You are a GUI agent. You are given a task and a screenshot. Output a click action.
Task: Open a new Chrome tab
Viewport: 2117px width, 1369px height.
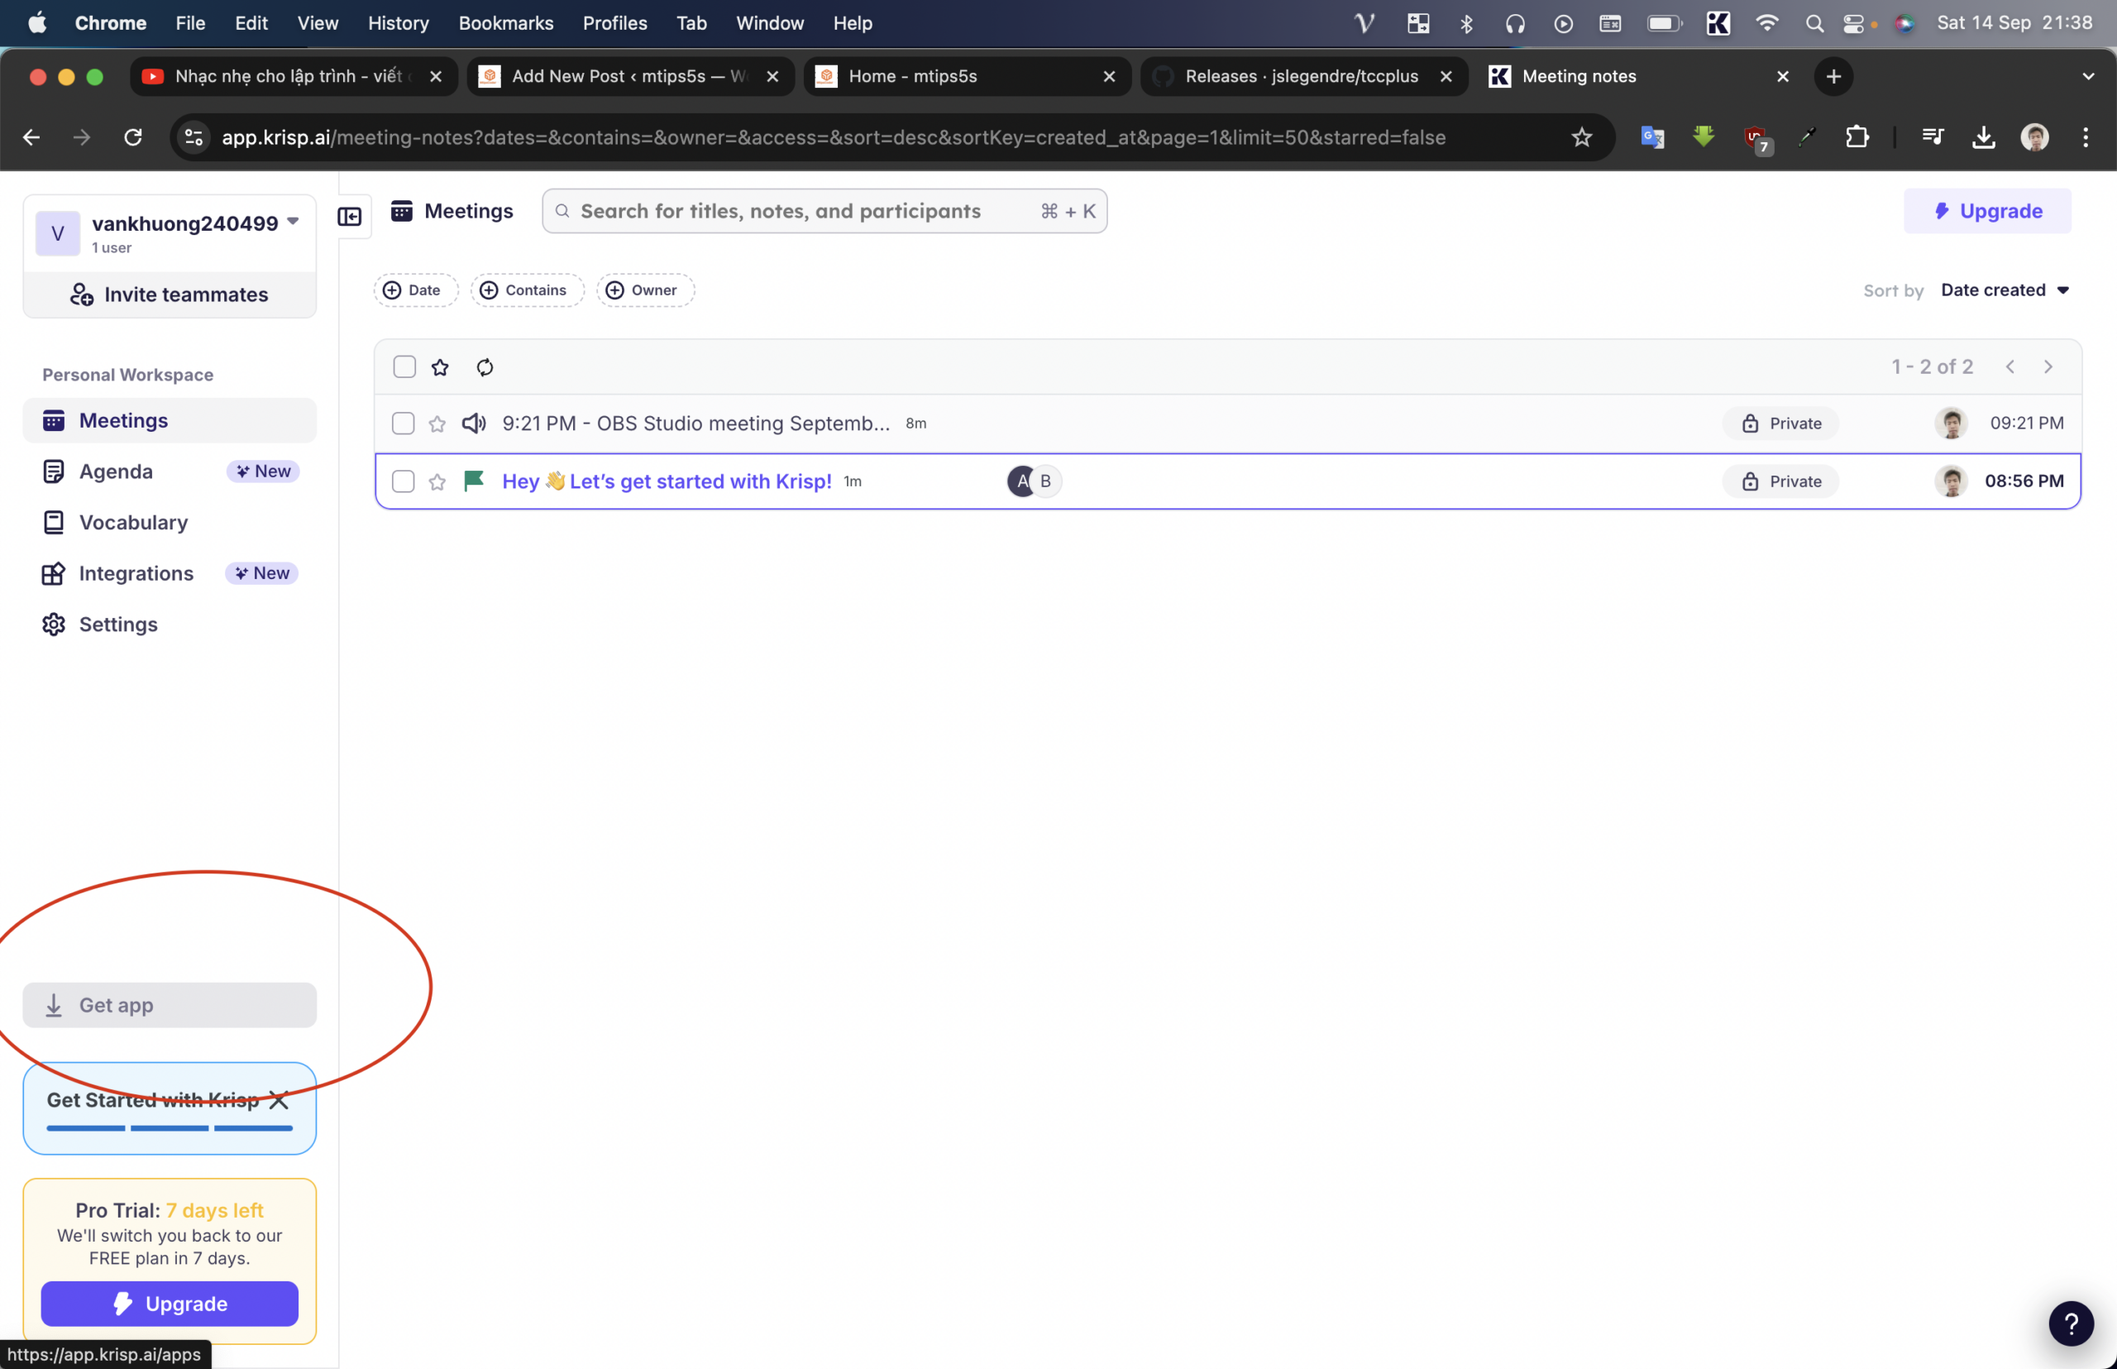pos(1833,76)
